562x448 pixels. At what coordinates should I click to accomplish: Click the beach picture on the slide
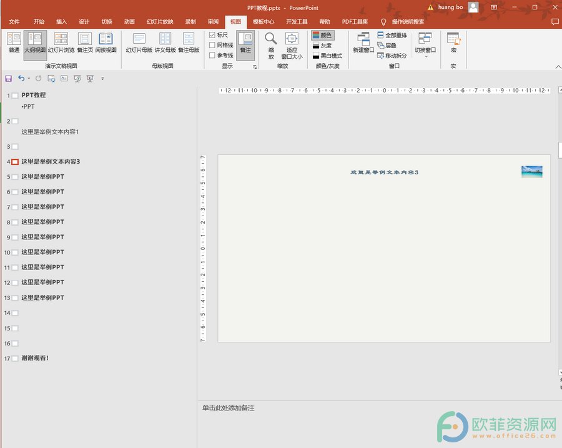click(531, 172)
